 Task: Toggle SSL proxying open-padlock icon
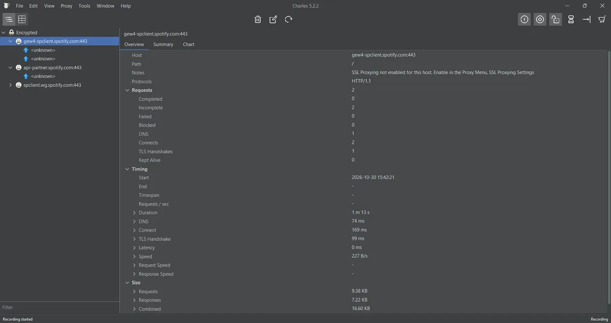[556, 19]
